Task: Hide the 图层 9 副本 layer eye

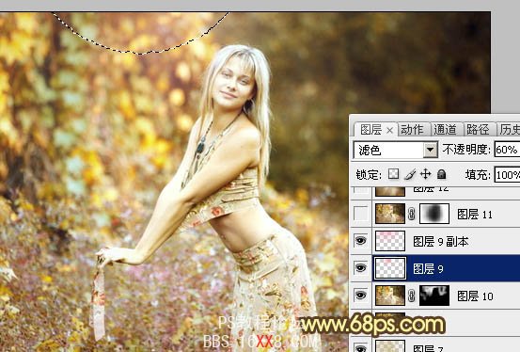Action: click(x=360, y=240)
